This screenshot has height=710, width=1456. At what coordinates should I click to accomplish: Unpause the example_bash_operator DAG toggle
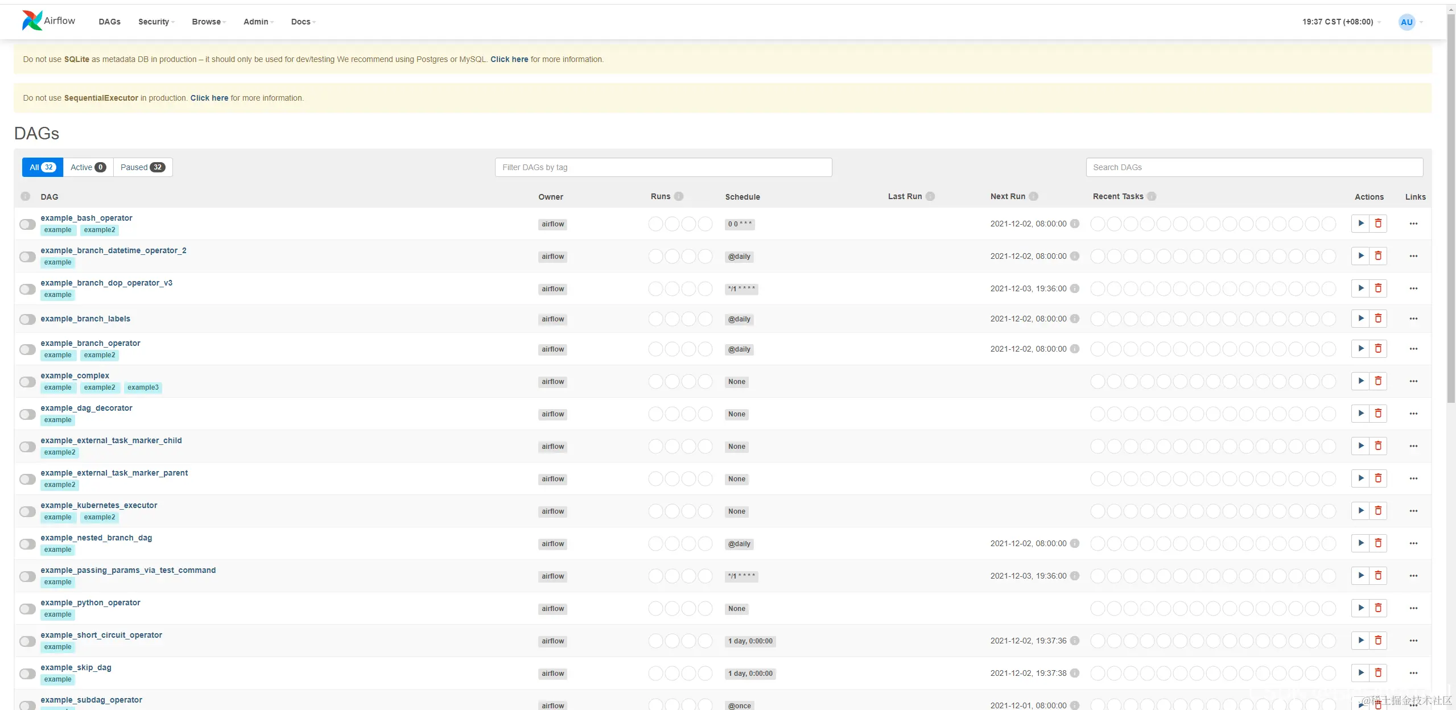click(27, 224)
